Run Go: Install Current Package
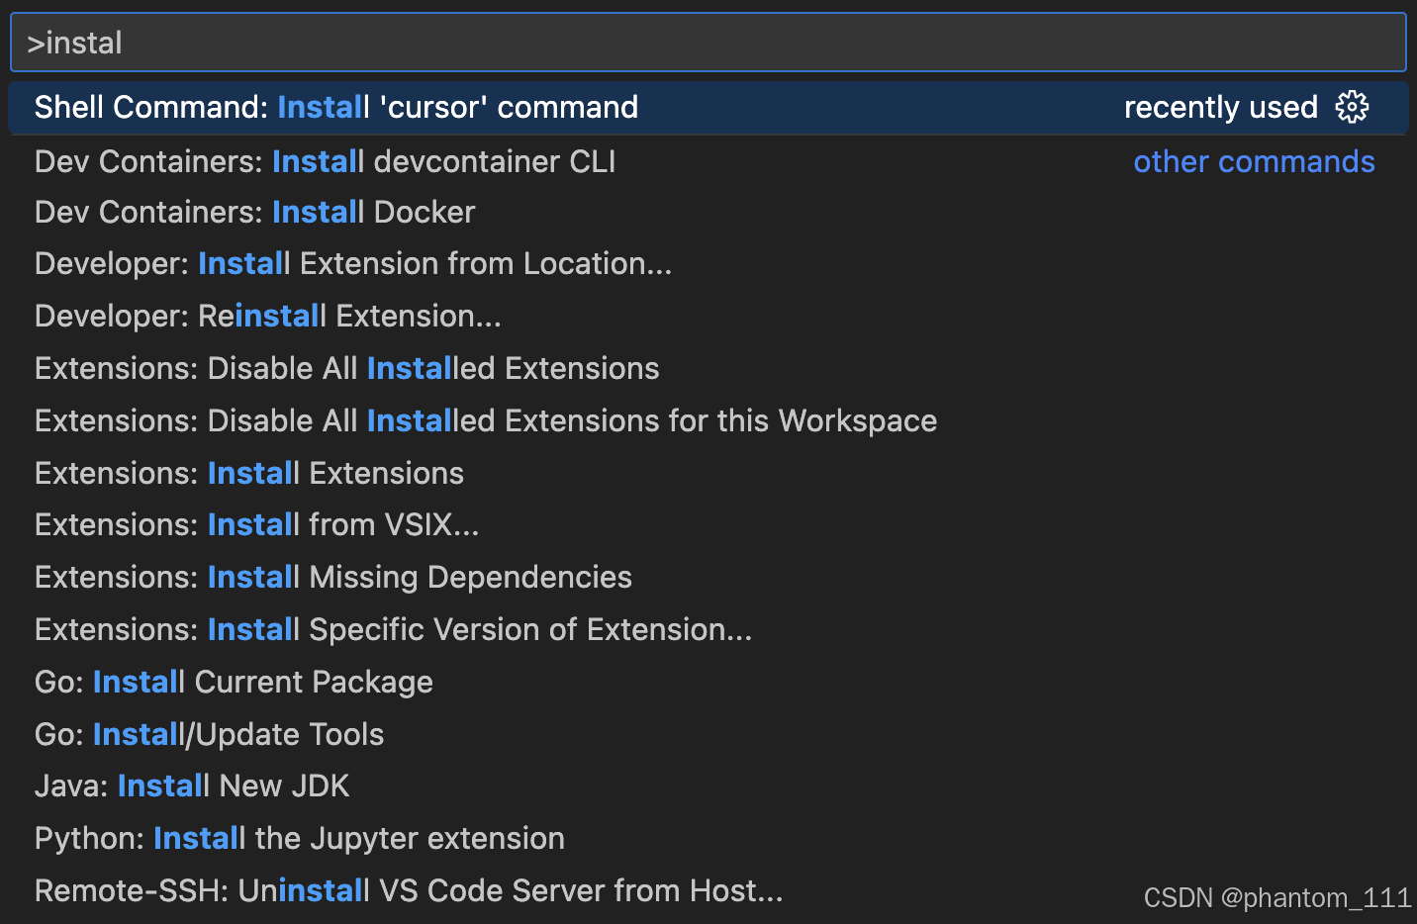 pos(708,682)
